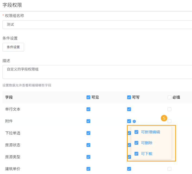Click the 可删除 label text
This screenshot has width=192, height=174.
click(147, 143)
